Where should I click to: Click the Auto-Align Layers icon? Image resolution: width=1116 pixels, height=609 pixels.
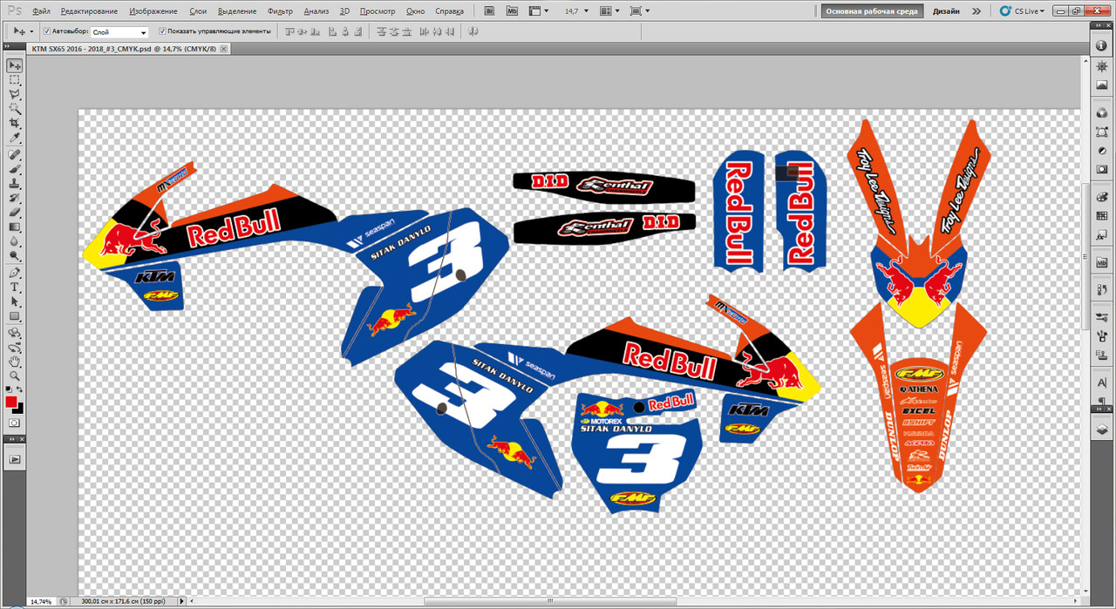(x=473, y=30)
